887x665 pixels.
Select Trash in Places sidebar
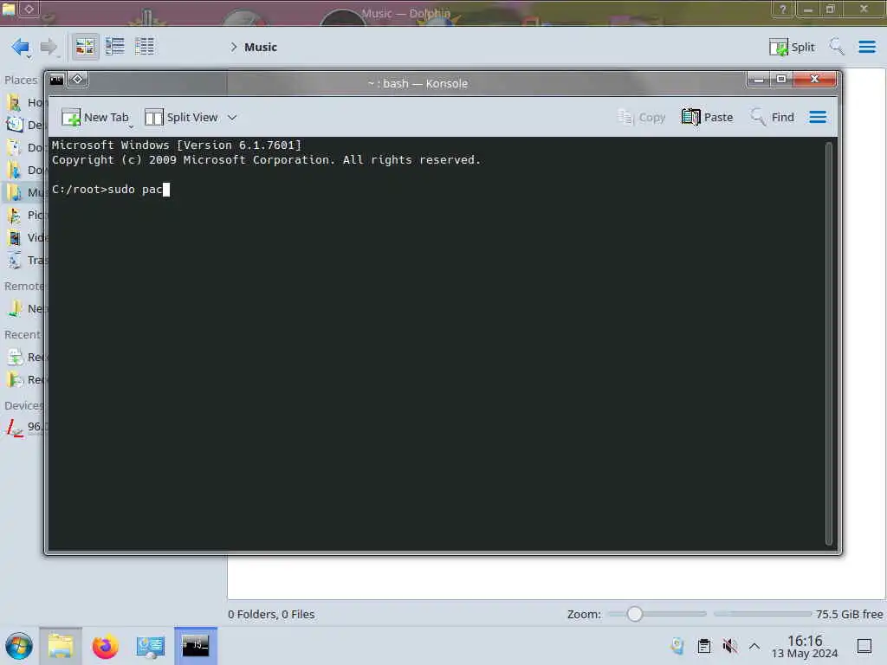[25, 261]
